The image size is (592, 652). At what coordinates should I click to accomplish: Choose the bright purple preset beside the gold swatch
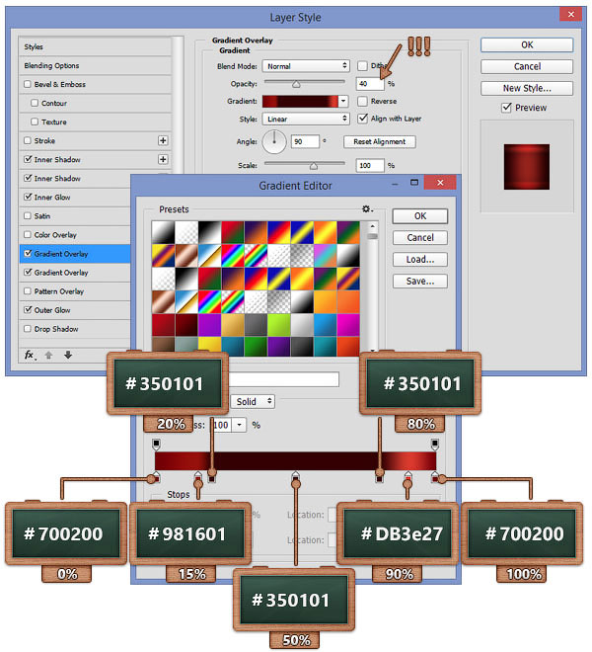[x=209, y=325]
